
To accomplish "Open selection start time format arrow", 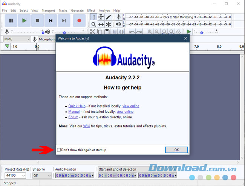I will (x=135, y=175).
